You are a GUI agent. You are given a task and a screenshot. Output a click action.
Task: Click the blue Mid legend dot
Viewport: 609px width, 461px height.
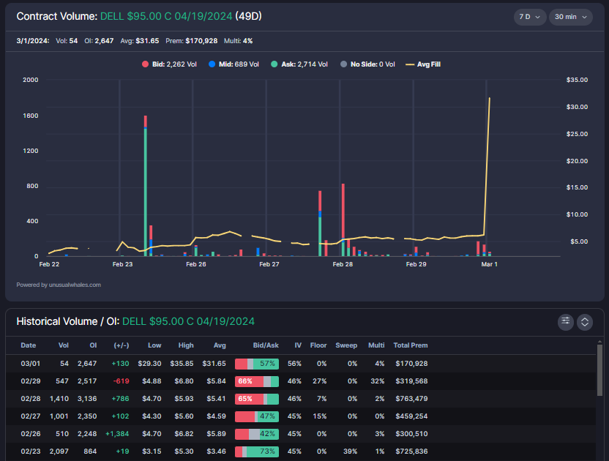(213, 64)
